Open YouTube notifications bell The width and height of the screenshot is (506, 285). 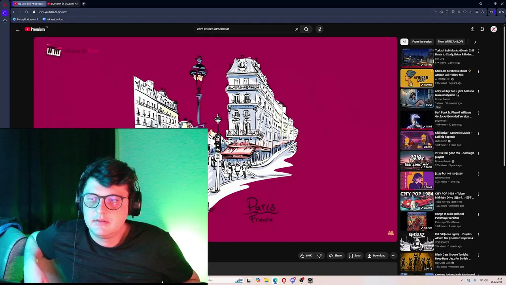pos(482,29)
